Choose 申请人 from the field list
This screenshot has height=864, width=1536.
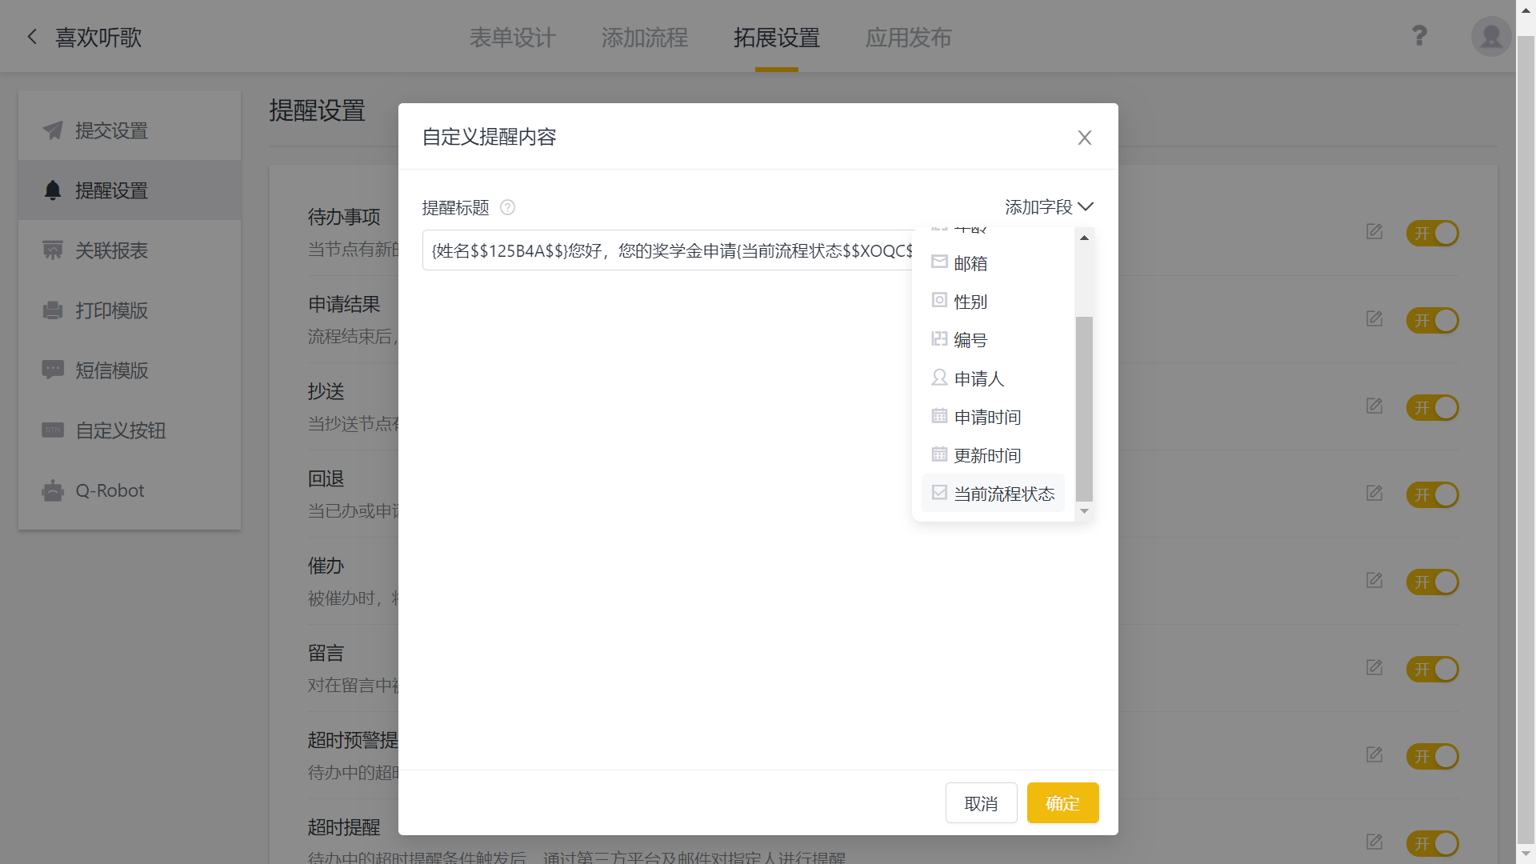(993, 378)
